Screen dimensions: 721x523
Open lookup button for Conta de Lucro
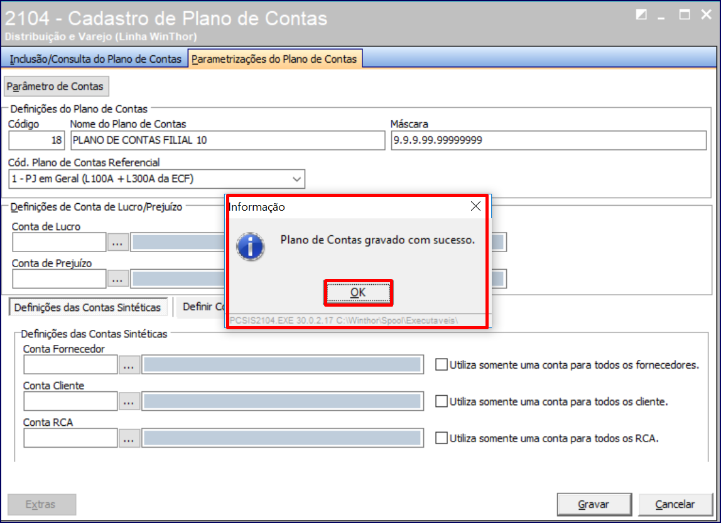point(117,242)
